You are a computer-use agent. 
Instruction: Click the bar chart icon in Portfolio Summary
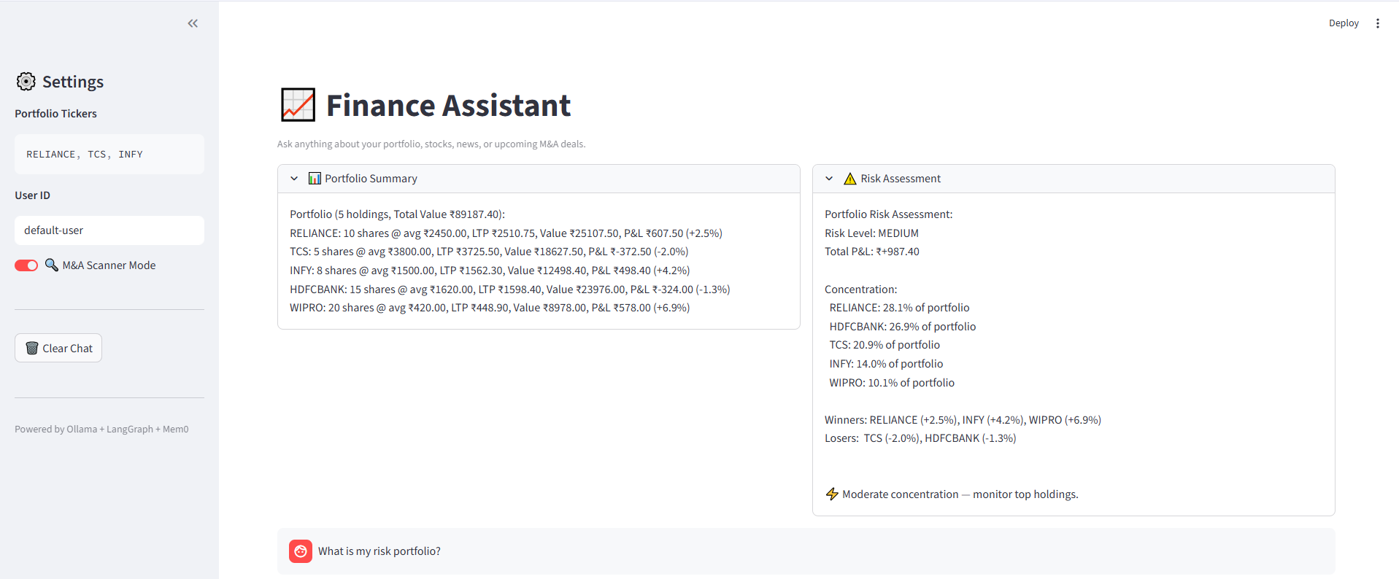pos(315,179)
